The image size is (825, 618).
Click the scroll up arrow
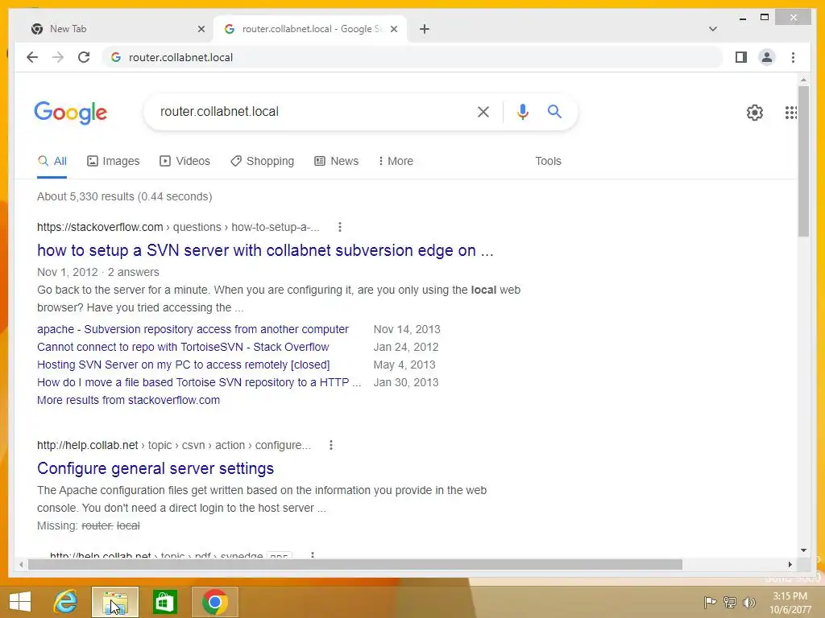803,80
